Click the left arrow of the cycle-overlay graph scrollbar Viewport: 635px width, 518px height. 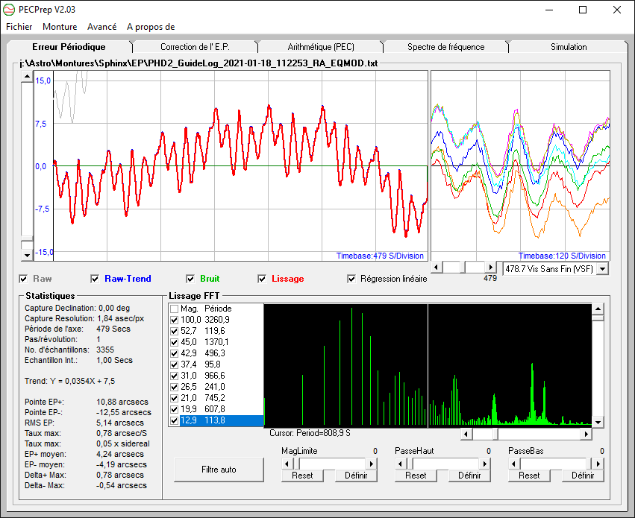point(437,268)
